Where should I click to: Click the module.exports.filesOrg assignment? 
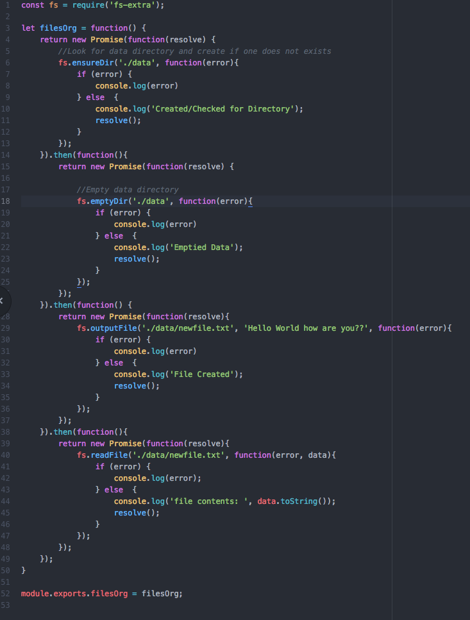pyautogui.click(x=79, y=594)
